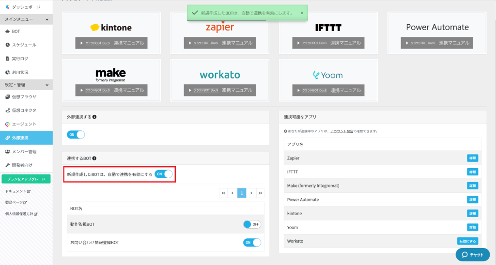Open 詳細 for Make (formerly Integromat)

click(473, 186)
